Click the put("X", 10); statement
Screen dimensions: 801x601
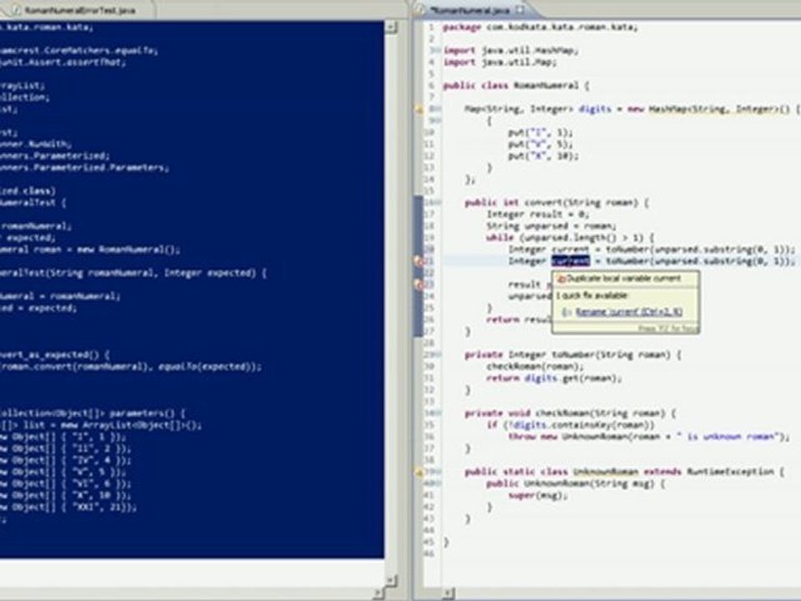(543, 156)
